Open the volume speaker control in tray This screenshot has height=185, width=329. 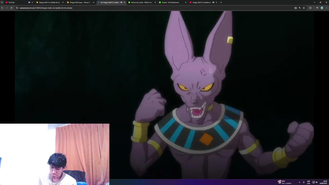pyautogui.click(x=316, y=182)
